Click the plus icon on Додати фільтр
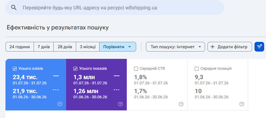The image size is (266, 118). (x=213, y=47)
